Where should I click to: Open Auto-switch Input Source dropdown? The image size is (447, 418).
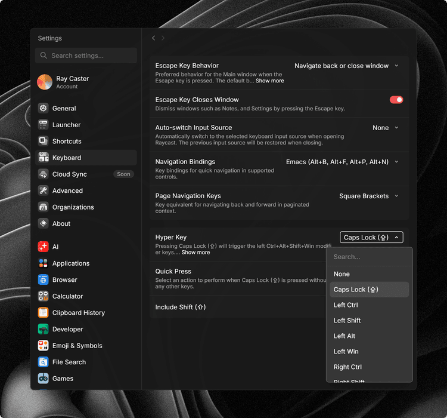[386, 128]
